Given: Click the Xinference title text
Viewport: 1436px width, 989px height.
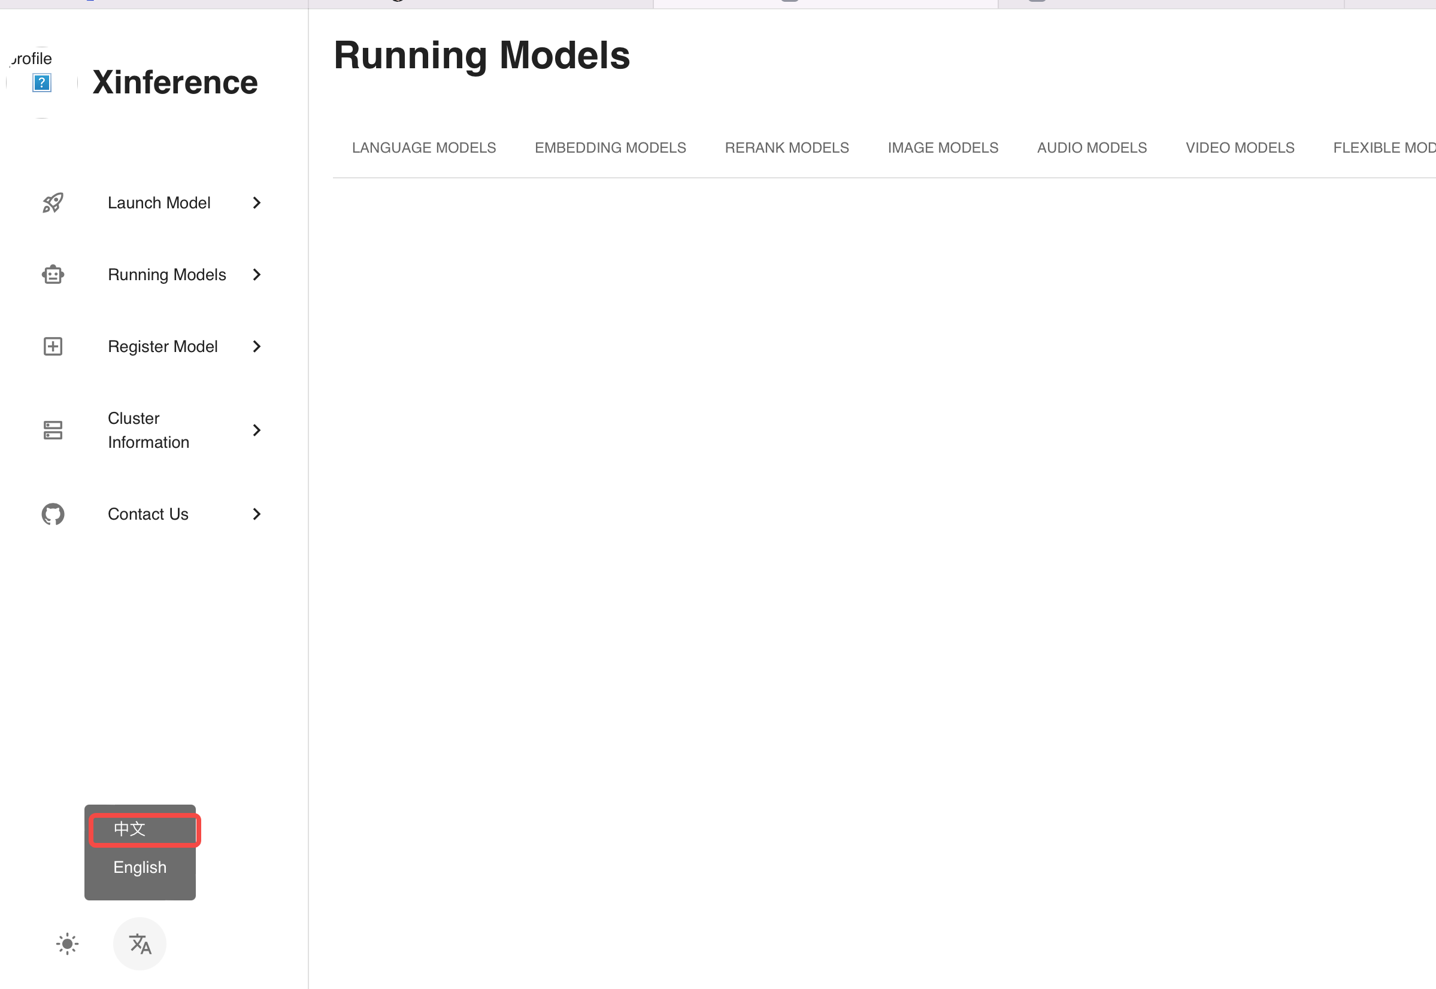Looking at the screenshot, I should click(x=175, y=83).
